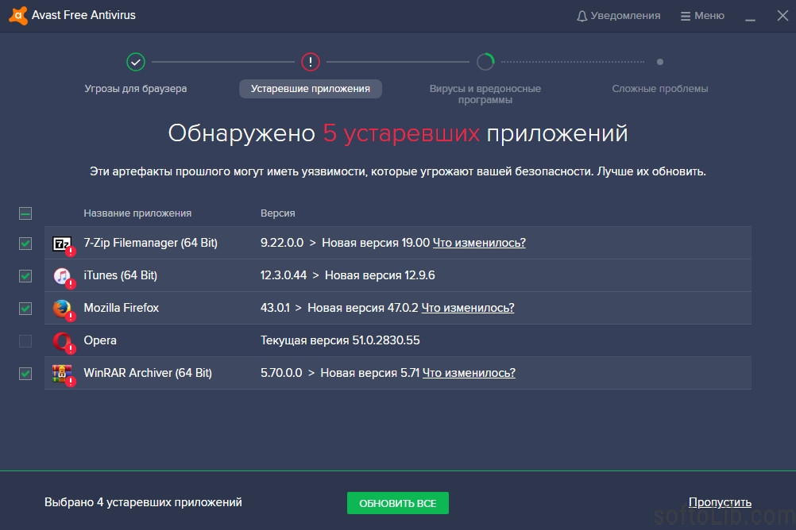796x530 pixels.
Task: Click the ОБНОВИТЬ ВСЕ button
Action: coord(398,503)
